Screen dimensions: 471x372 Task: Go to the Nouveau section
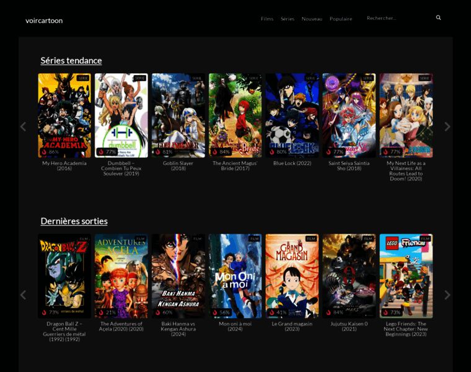[x=312, y=19]
